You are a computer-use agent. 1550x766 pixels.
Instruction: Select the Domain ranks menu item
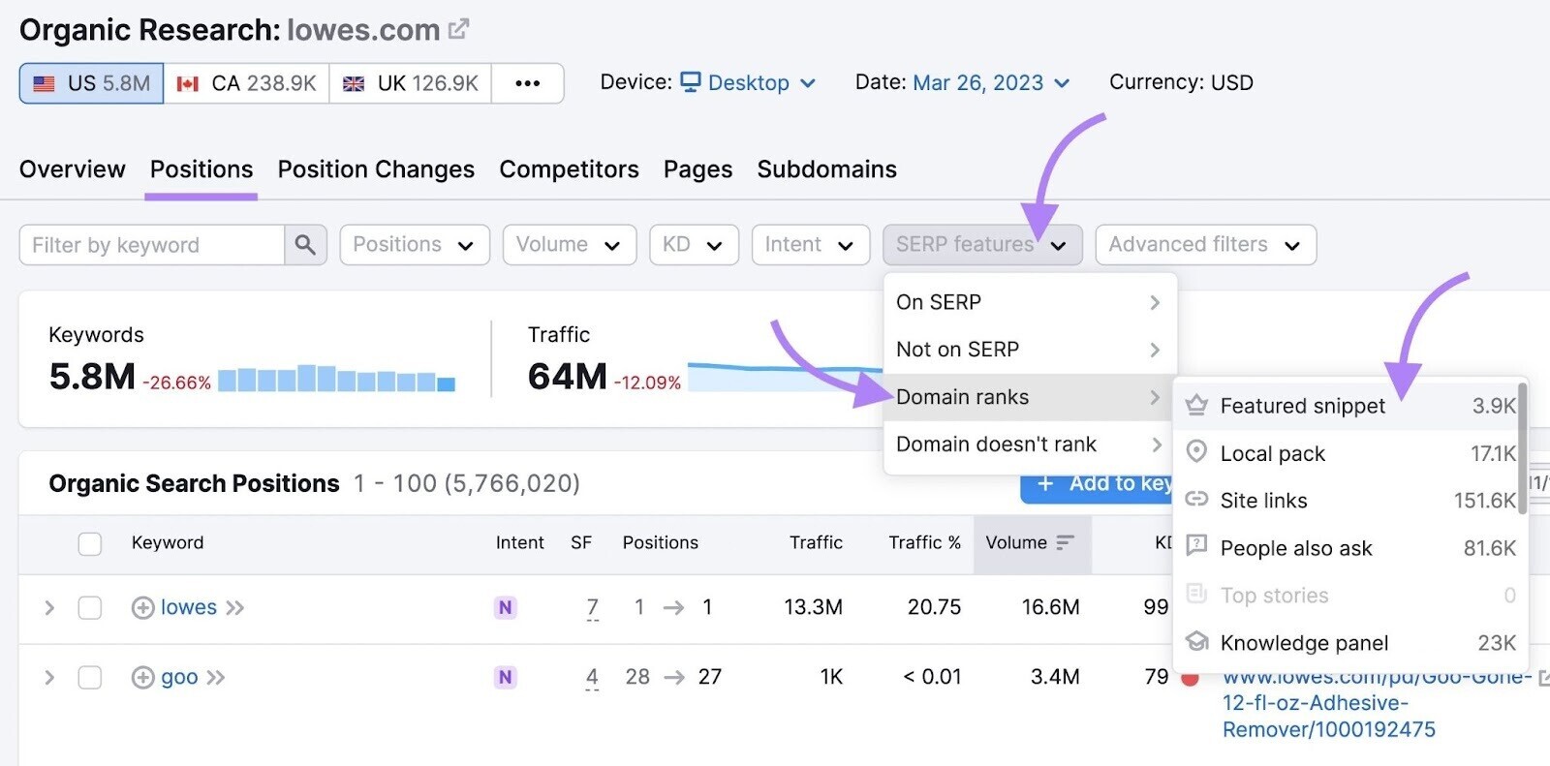coord(1030,397)
